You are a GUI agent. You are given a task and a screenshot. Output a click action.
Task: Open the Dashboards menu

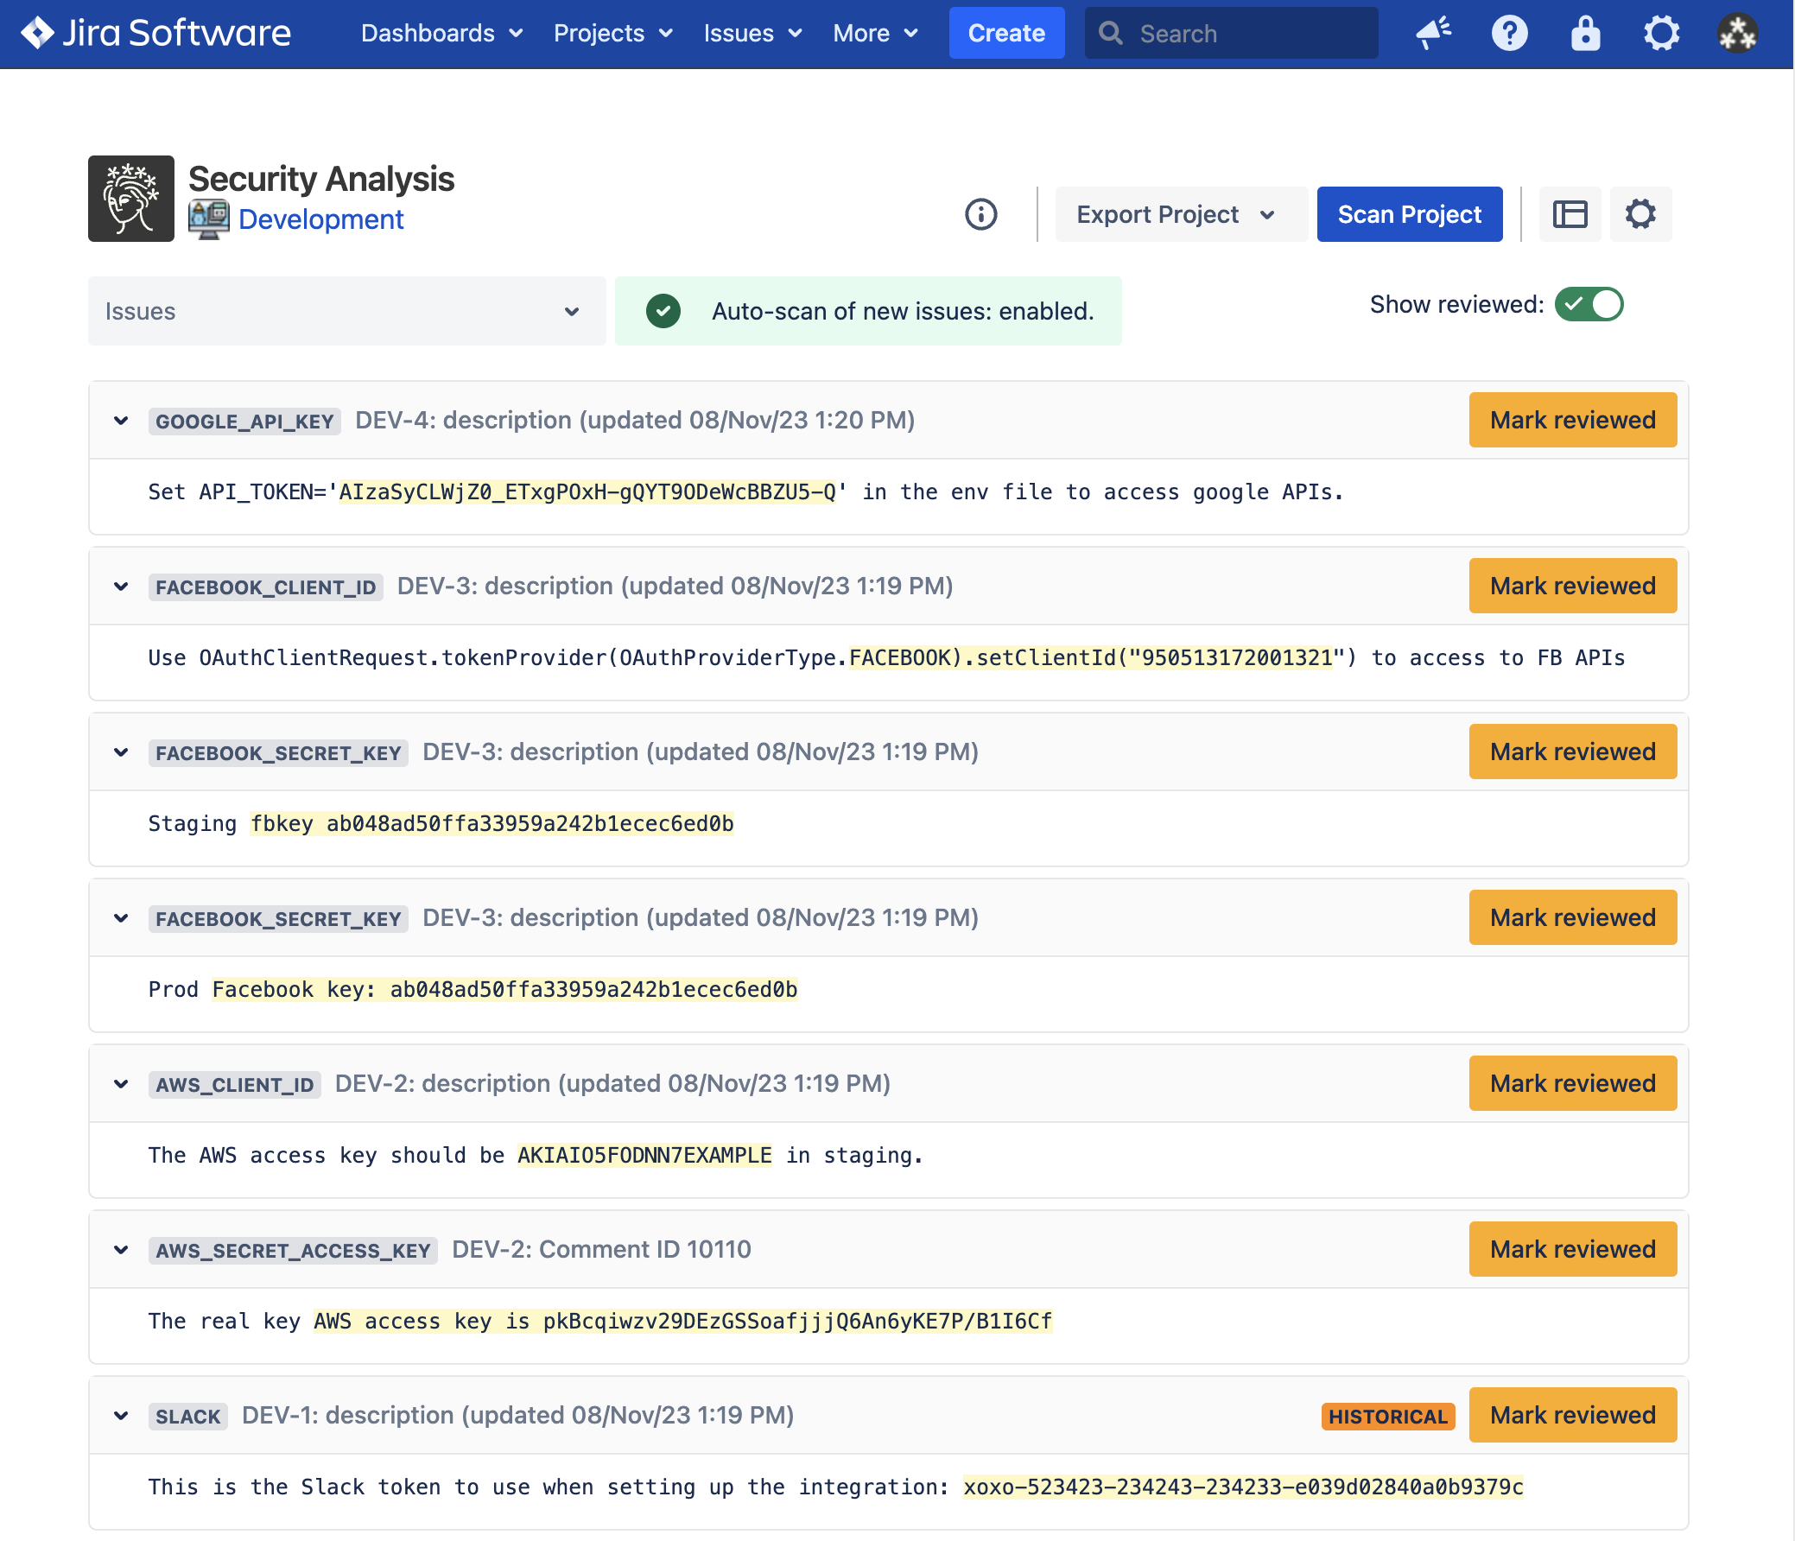coord(441,33)
